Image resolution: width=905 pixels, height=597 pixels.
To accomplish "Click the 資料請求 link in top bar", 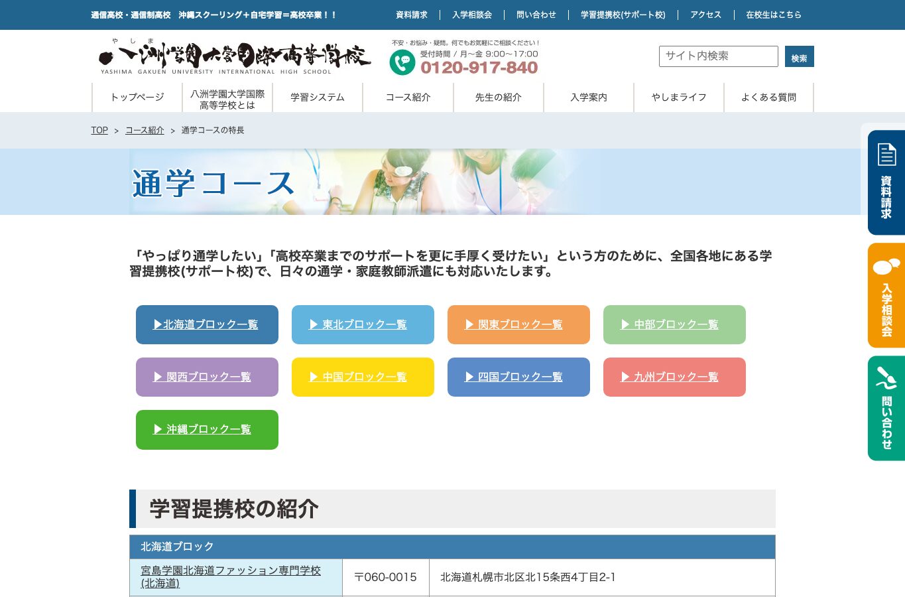I will click(x=412, y=15).
